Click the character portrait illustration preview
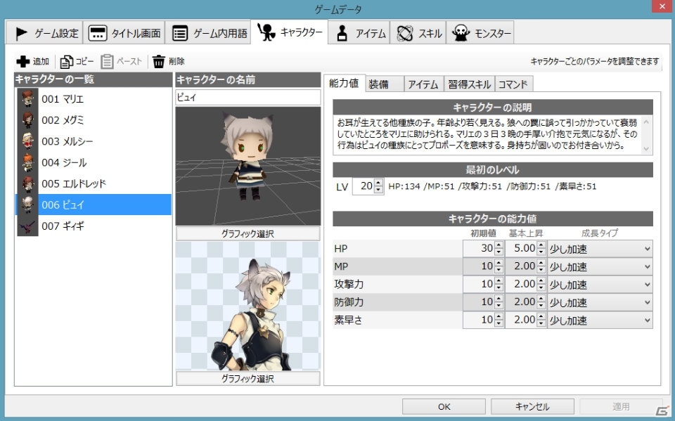This screenshot has height=421, width=675. (248, 306)
